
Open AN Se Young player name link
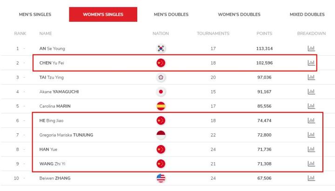[x=52, y=48]
